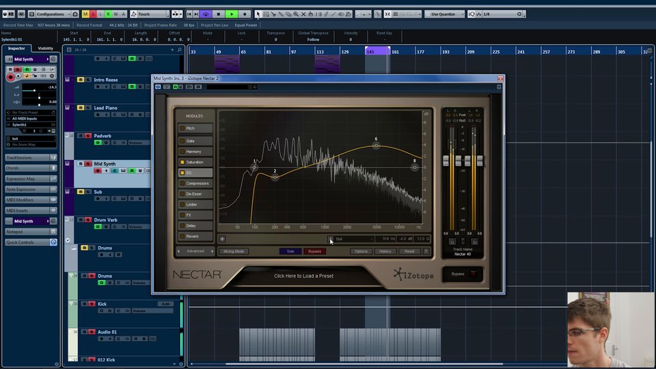This screenshot has width=656, height=369.
Task: Solo the Intro Reese track
Action: (x=88, y=79)
